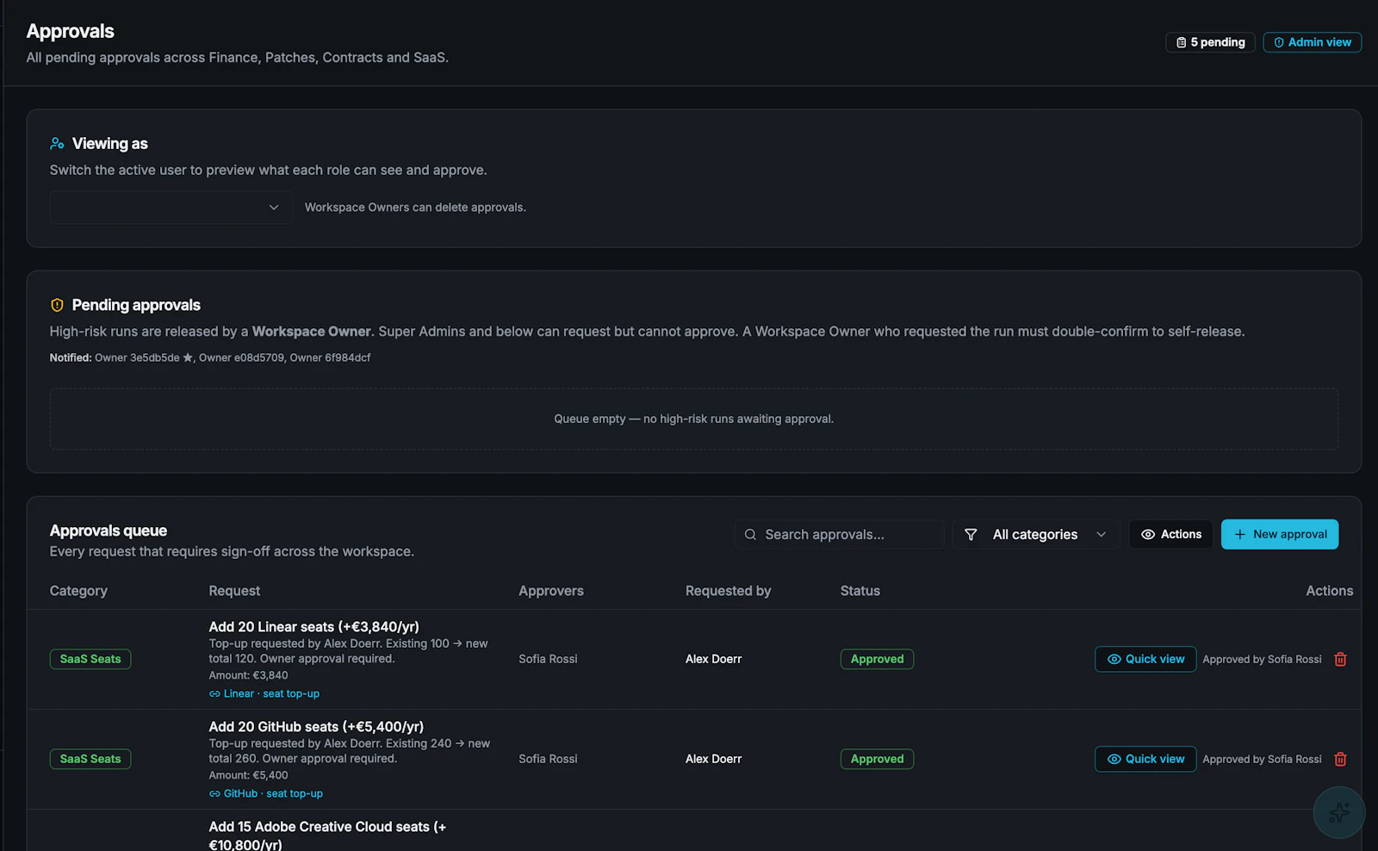Click link icon beside Linear seat top-up
Screen dimensions: 1378x851
click(214, 694)
